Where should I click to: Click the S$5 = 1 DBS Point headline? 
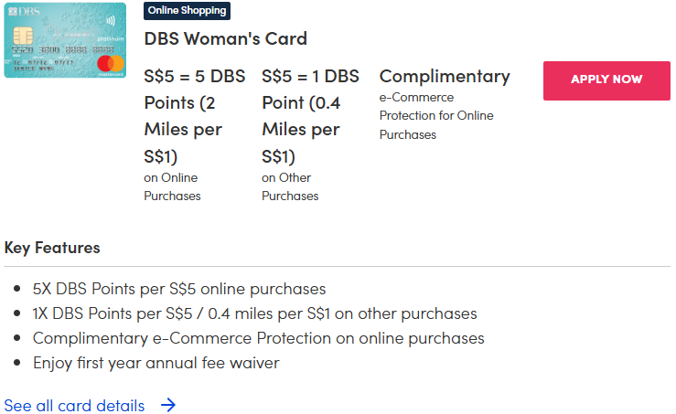click(x=310, y=116)
